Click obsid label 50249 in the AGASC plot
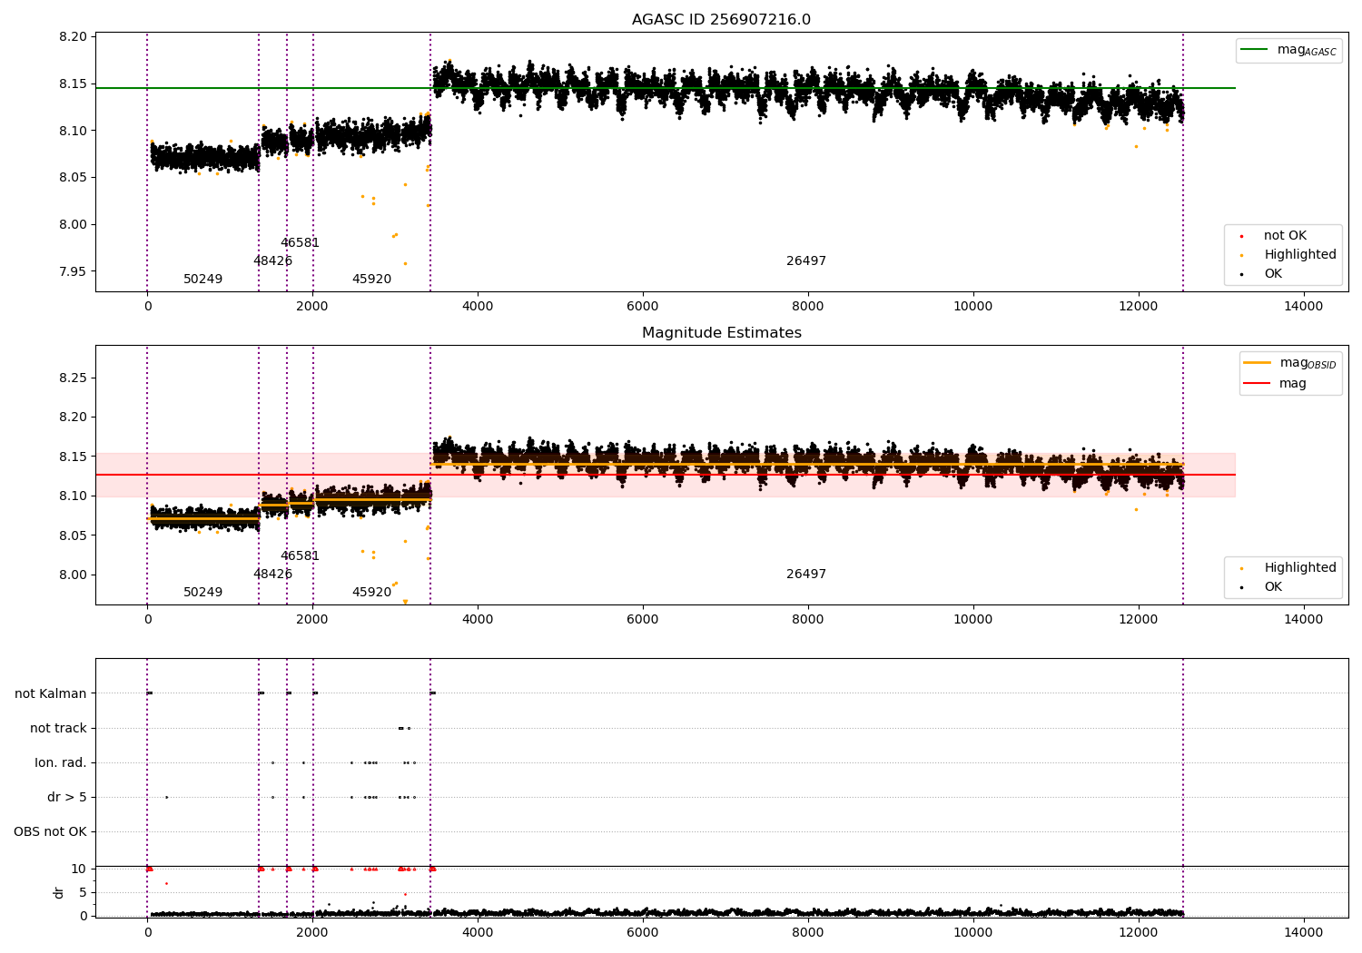1362x953 pixels. [x=202, y=280]
